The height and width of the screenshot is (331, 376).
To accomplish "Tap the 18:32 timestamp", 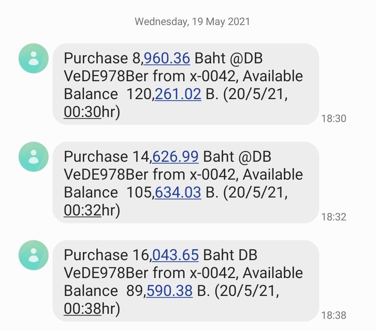I will pos(334,217).
